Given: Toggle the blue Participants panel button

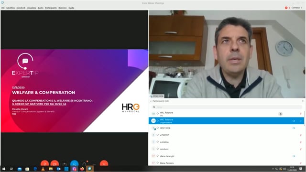Looking at the screenshot, I should 75,163.
